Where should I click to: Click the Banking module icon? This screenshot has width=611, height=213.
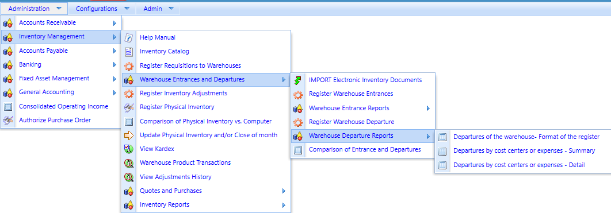tap(8, 65)
